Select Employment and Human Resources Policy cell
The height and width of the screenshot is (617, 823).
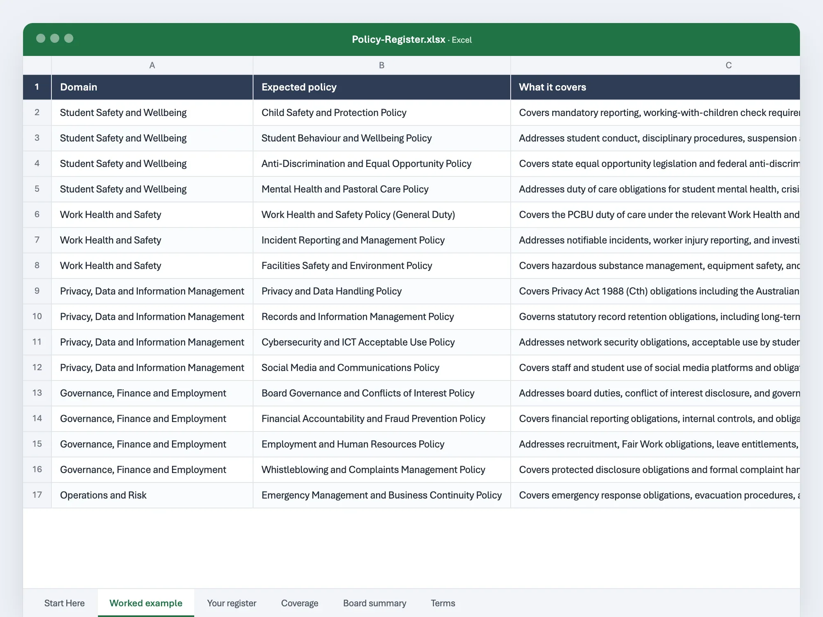382,444
